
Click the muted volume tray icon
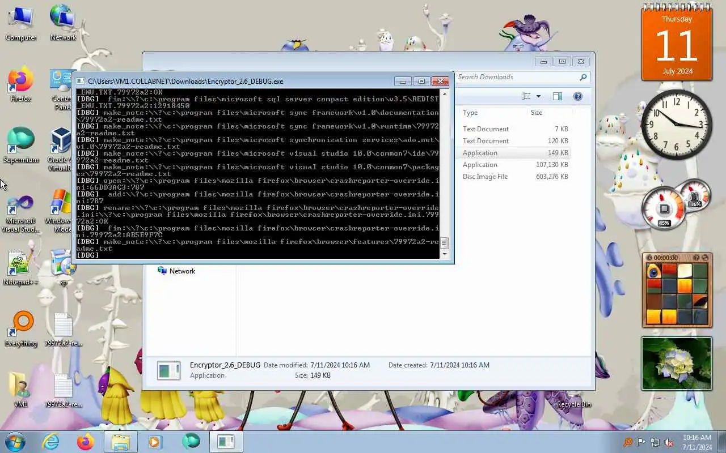point(669,442)
